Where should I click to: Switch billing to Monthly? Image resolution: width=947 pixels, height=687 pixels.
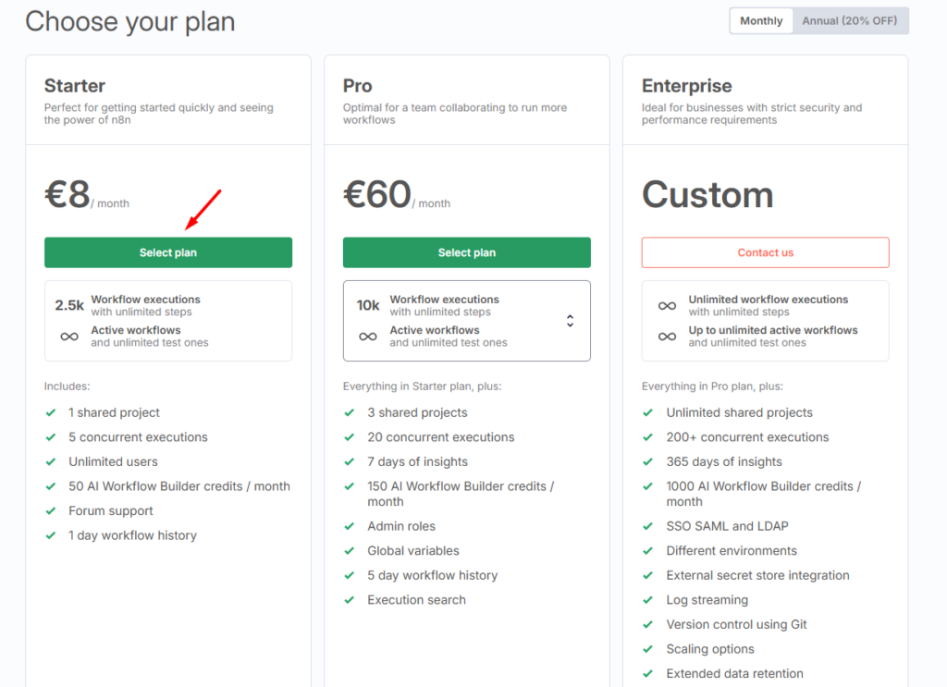point(761,20)
